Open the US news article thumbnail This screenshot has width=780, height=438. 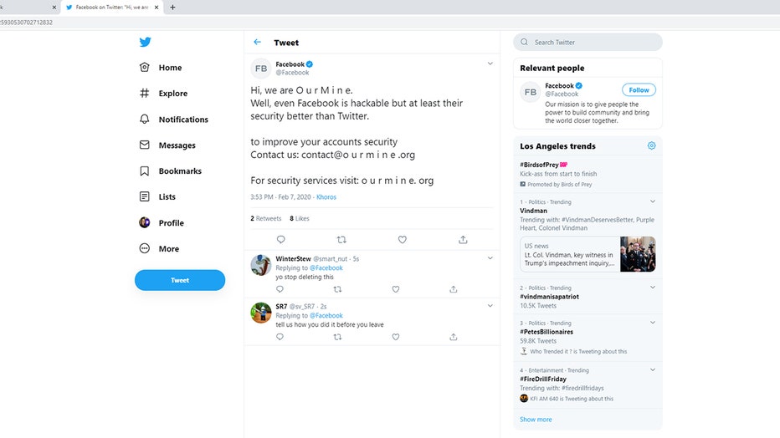pos(638,254)
